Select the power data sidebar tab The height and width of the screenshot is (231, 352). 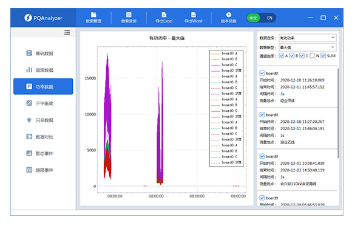(43, 86)
